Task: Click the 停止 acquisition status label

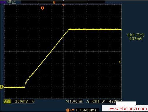Action: pos(12,2)
